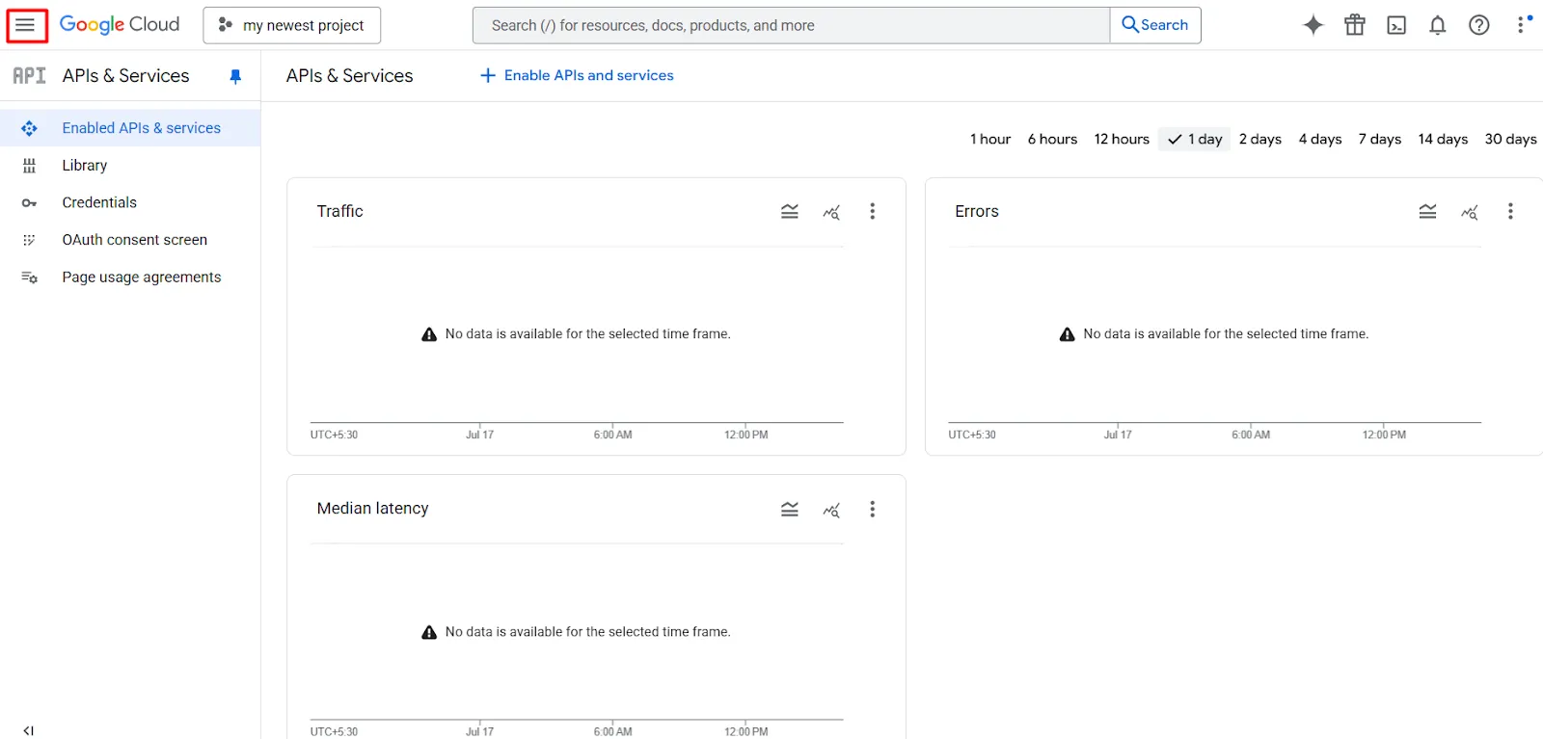Click the Traffic chart title
The image size is (1543, 739).
click(x=340, y=211)
